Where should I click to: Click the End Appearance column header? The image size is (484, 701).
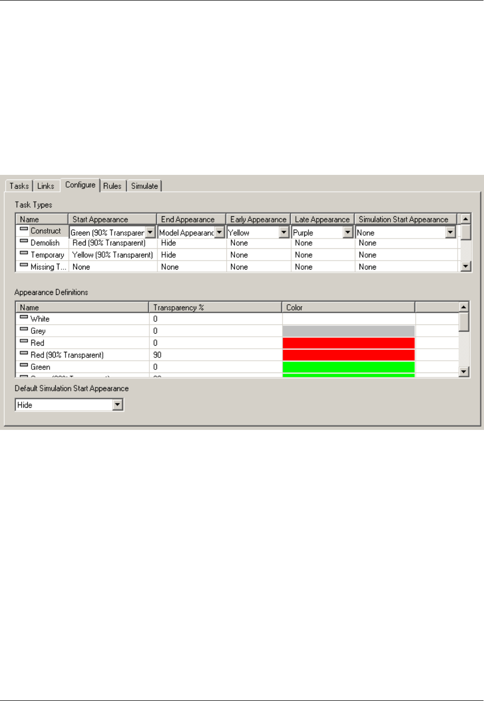coord(192,219)
